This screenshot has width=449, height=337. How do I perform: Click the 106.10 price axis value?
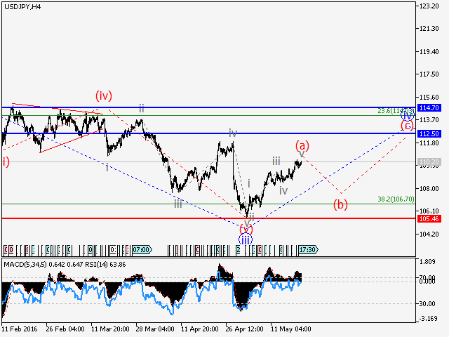[429, 211]
